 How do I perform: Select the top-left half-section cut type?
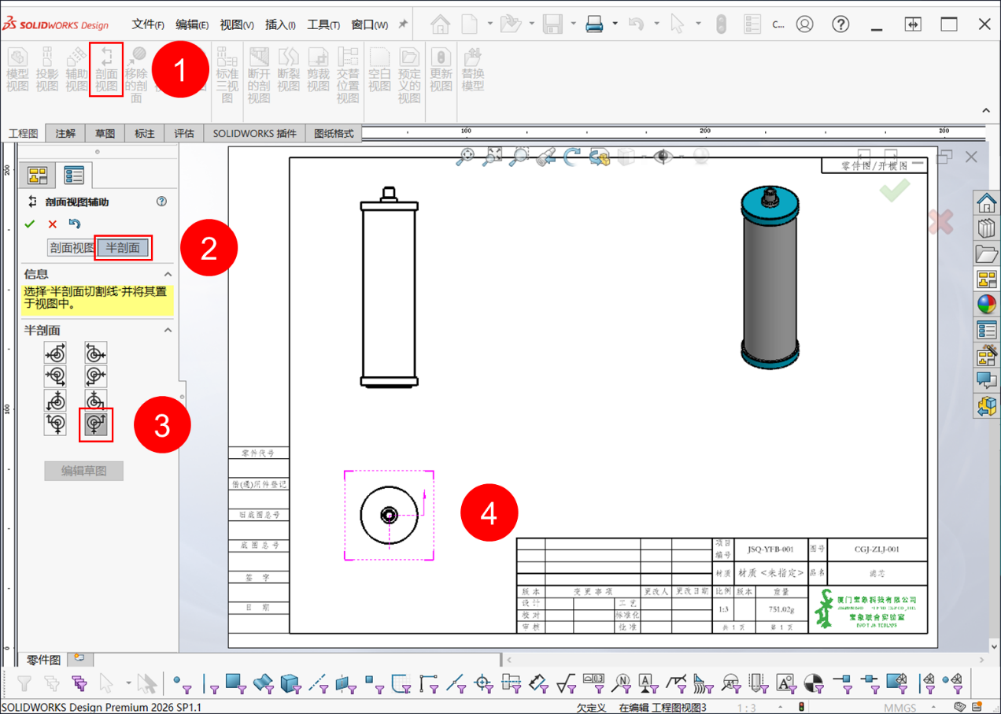tap(56, 353)
